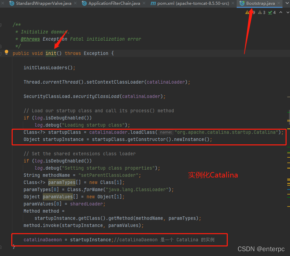Click the "setParentClassLoader" string literal
Image resolution: width=290 pixels, height=256 pixels.
108,175
